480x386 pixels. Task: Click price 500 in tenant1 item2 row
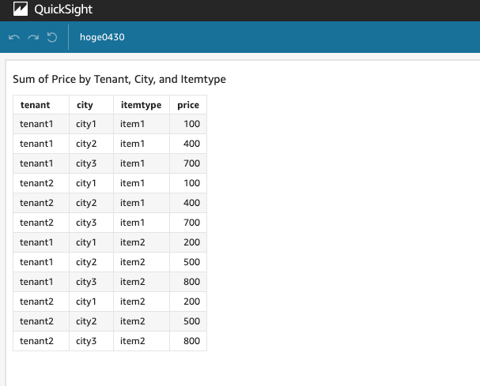point(191,262)
